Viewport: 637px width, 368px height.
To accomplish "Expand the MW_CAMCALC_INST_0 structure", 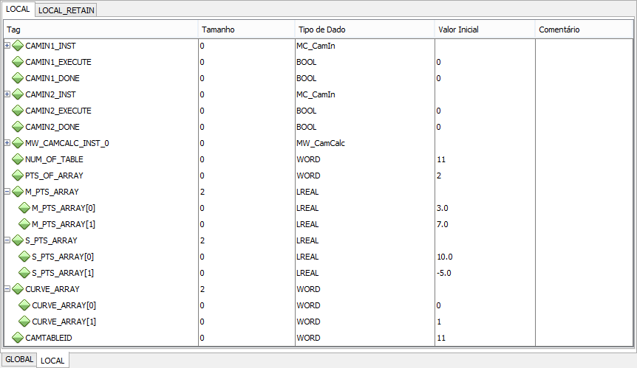I will tap(7, 142).
